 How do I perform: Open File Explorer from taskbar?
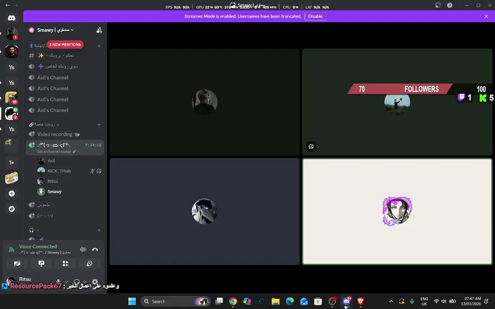[x=275, y=301]
